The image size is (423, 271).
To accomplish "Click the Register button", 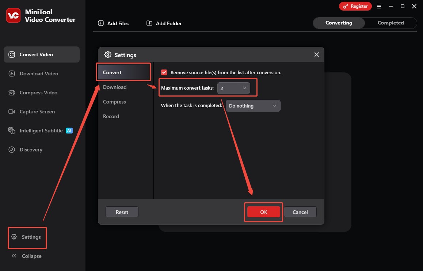I will pos(355,6).
